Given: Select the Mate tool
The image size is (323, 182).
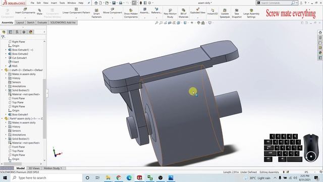Looking at the screenshot, I should [x=39, y=12].
